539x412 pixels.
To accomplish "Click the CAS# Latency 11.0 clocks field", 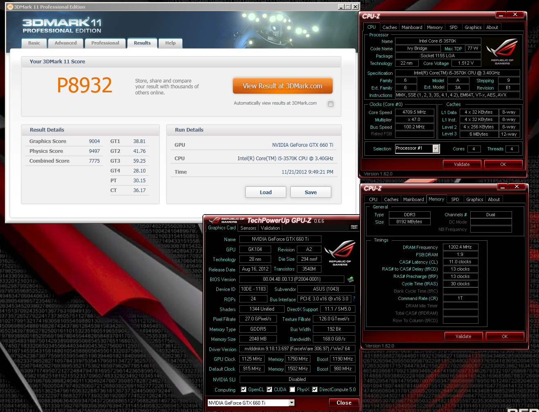I will click(x=460, y=262).
